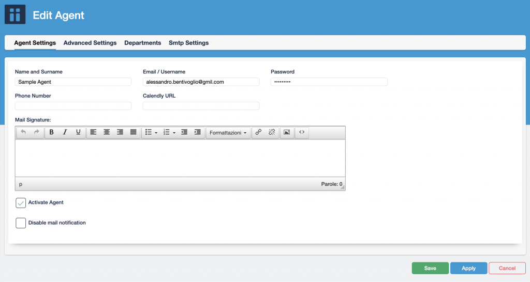Click into the Phone Number field
This screenshot has width=530, height=282.
(x=73, y=106)
